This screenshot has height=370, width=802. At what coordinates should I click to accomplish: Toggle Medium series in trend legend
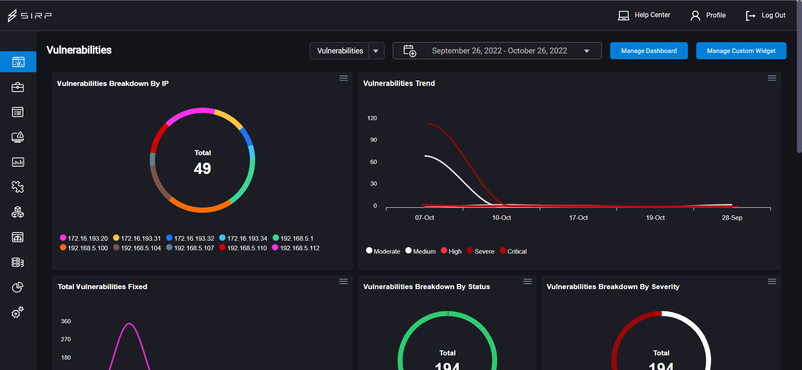point(420,251)
